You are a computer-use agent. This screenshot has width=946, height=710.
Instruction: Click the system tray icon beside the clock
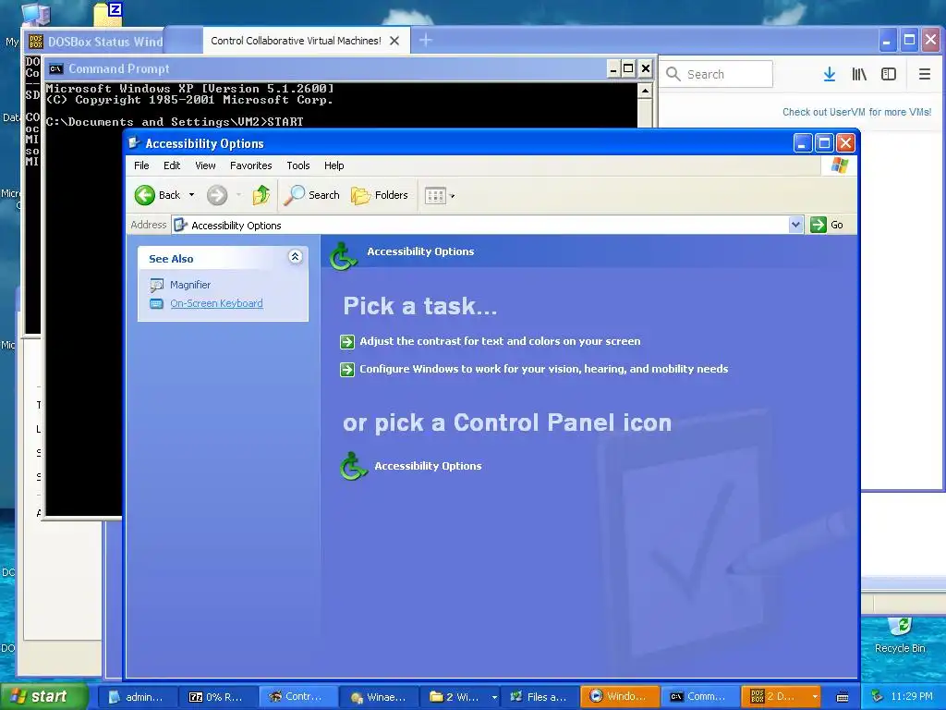878,697
